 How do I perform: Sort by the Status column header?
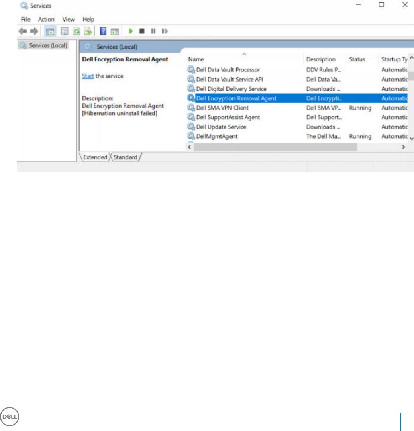pyautogui.click(x=357, y=59)
